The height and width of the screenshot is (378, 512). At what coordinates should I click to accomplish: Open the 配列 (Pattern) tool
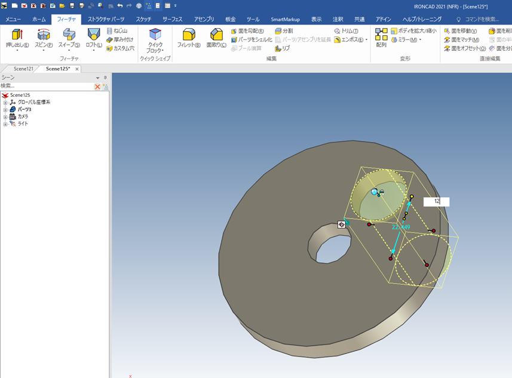click(381, 38)
